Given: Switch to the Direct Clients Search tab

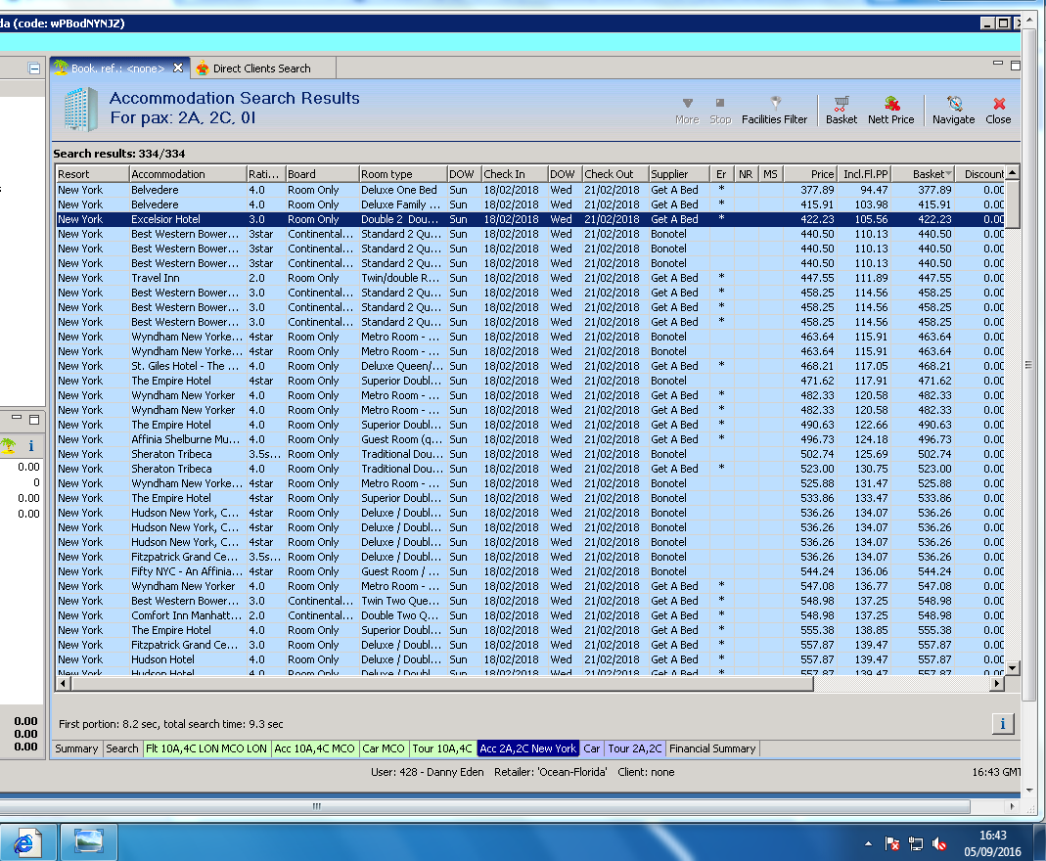Looking at the screenshot, I should point(261,68).
